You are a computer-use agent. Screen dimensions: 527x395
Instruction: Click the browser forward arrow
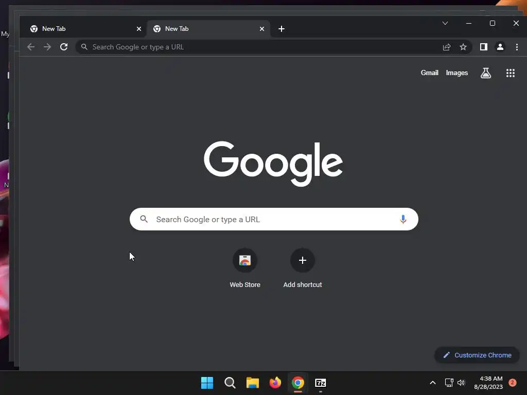[x=47, y=47]
